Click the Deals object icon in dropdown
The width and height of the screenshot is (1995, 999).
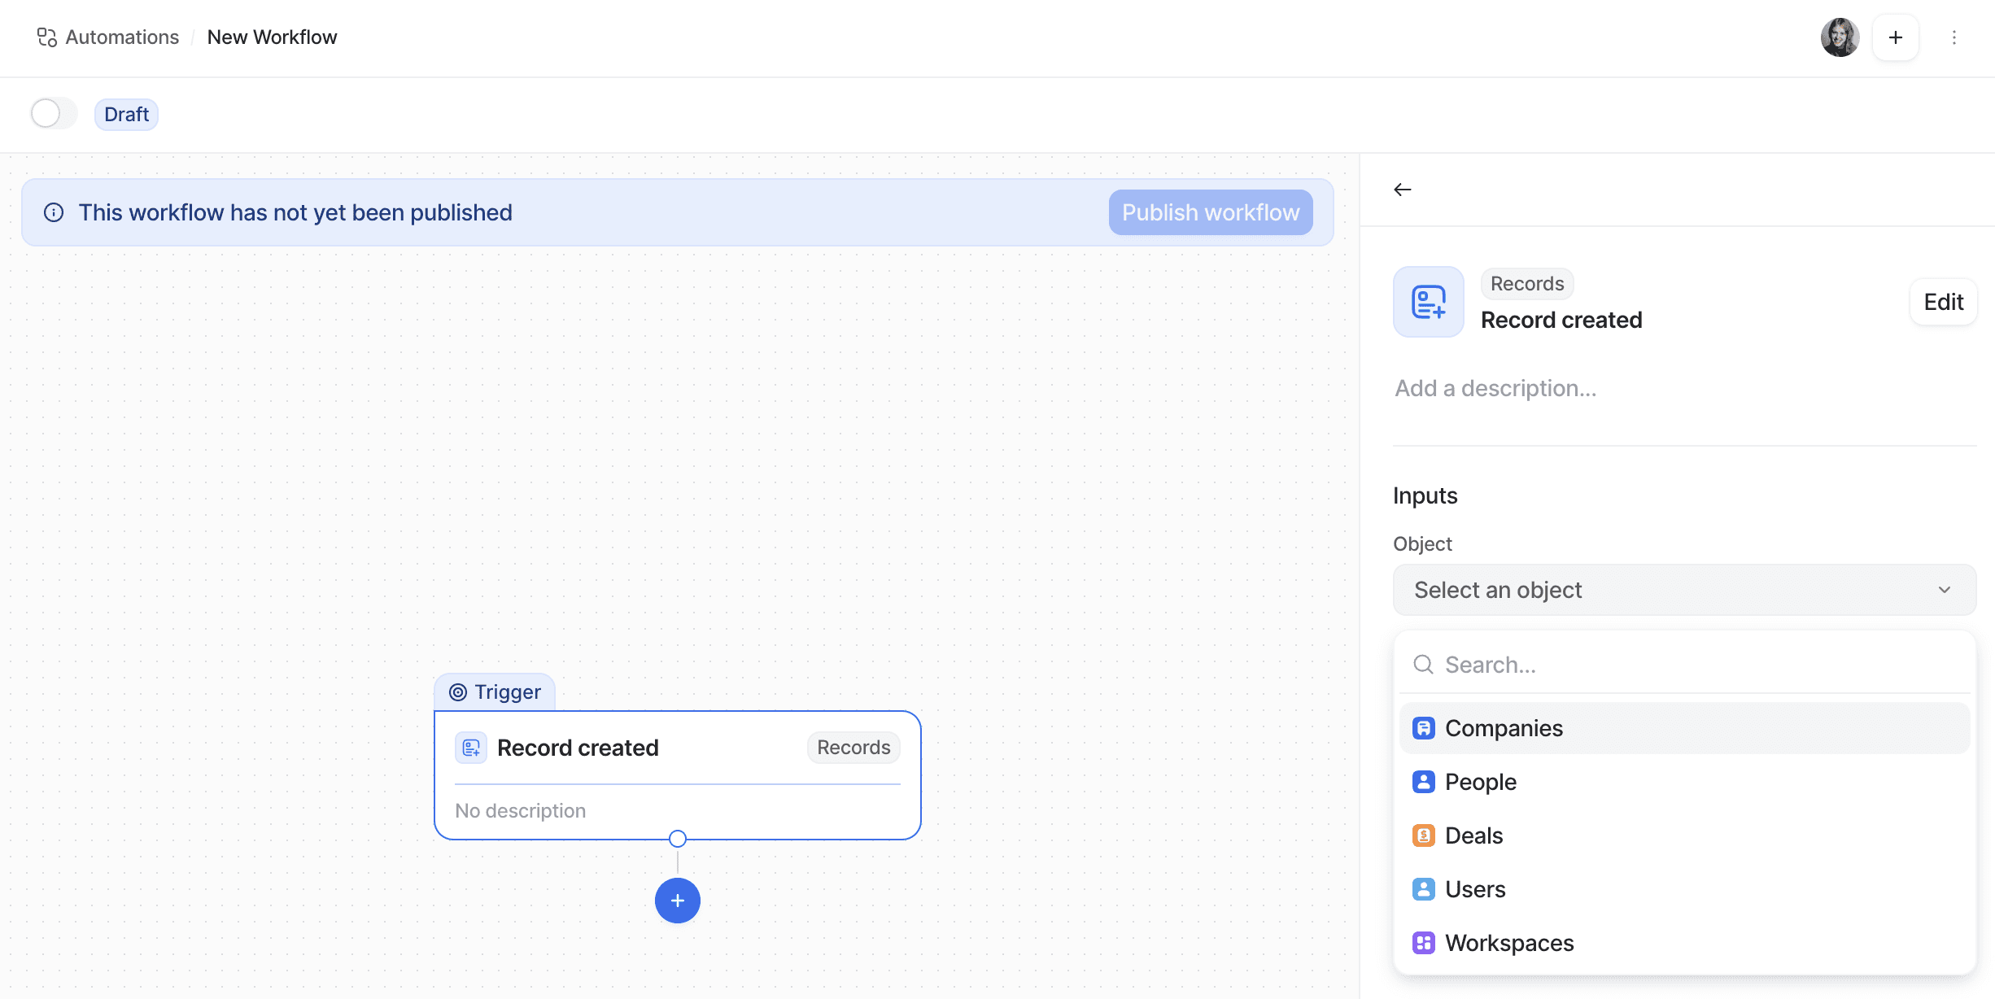tap(1423, 835)
